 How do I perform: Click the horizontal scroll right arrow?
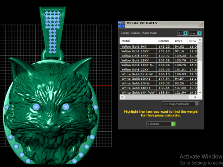coord(195,97)
